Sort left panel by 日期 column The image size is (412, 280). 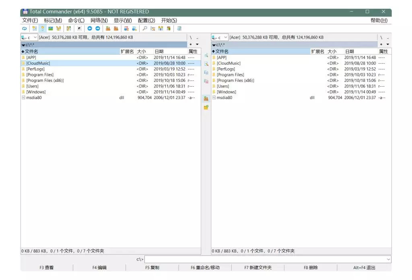170,51
